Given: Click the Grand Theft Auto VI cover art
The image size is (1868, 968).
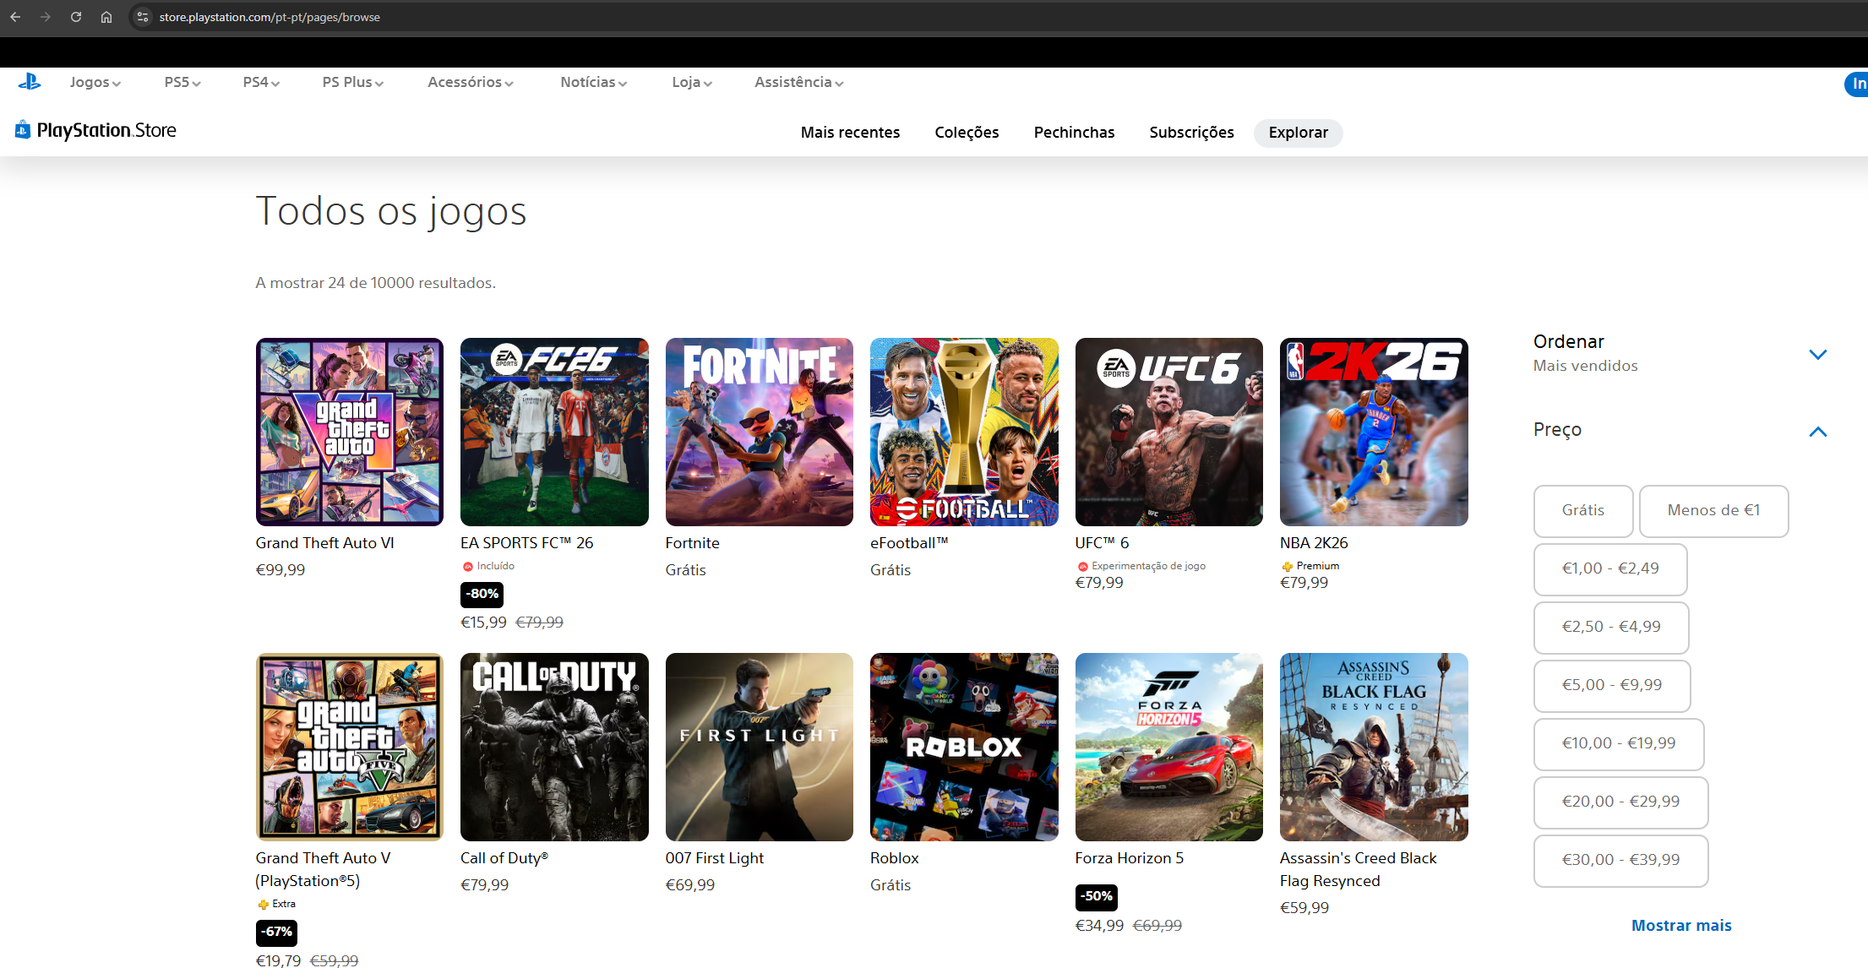Looking at the screenshot, I should [349, 432].
